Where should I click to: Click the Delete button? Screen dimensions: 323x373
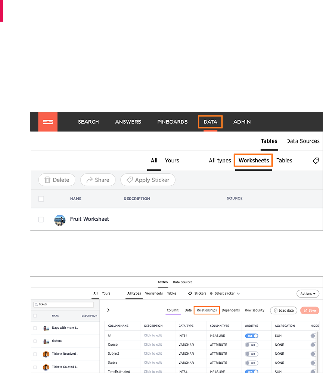click(x=57, y=180)
